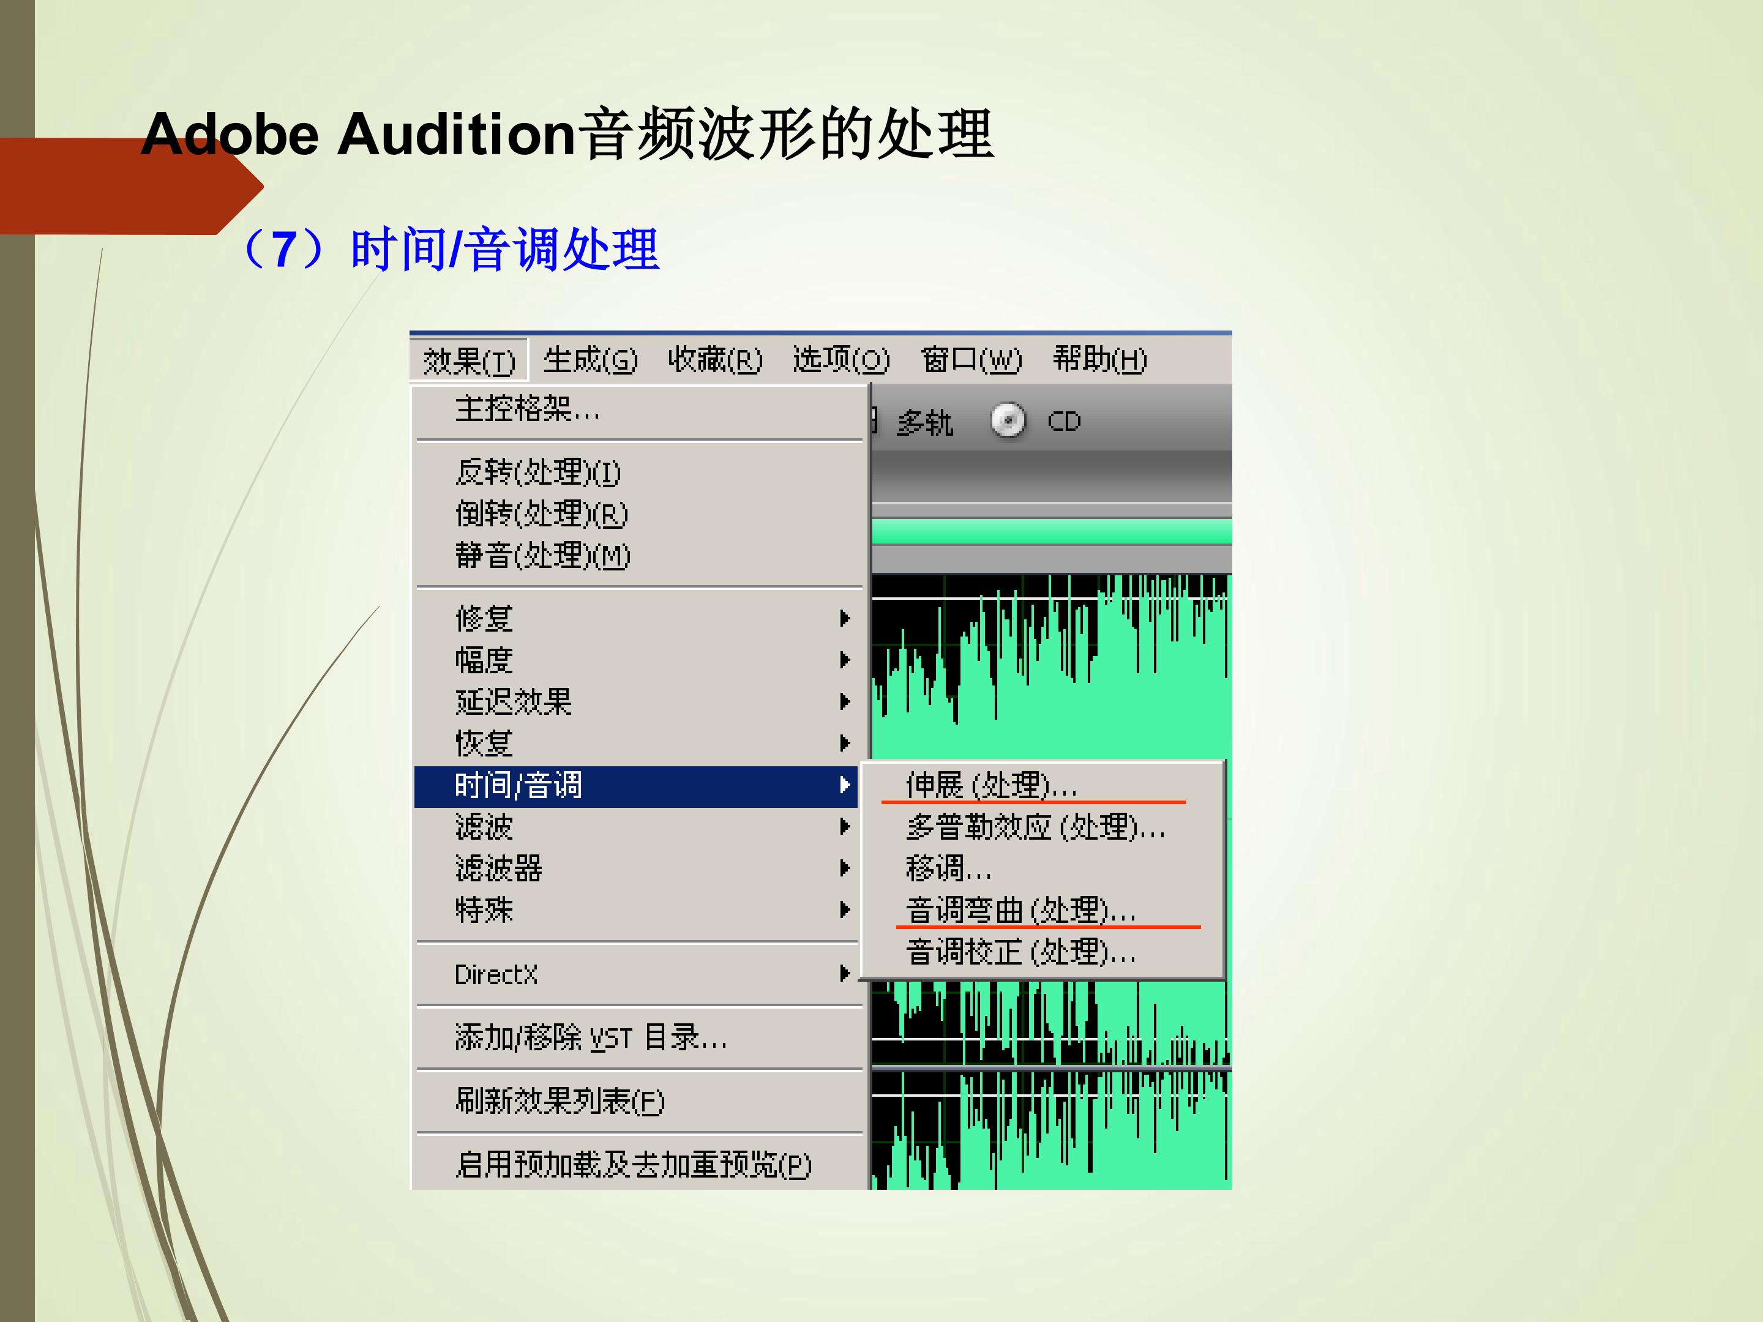Expand the 修复 submenu arrow
The height and width of the screenshot is (1322, 1763).
point(845,618)
